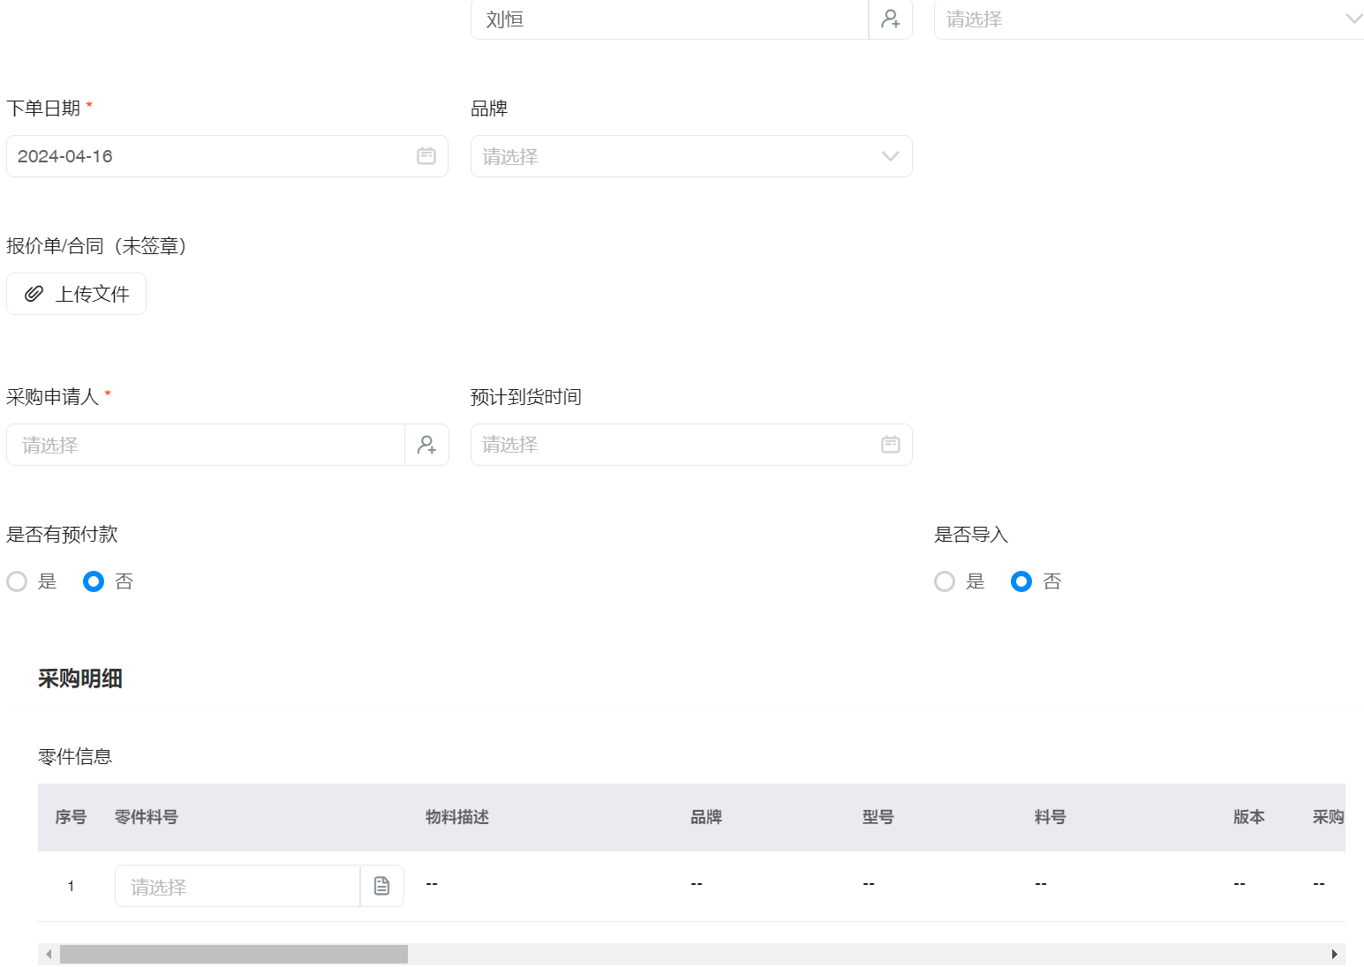The image size is (1364, 967).
Task: Click 刘恒 input field
Action: (x=669, y=19)
